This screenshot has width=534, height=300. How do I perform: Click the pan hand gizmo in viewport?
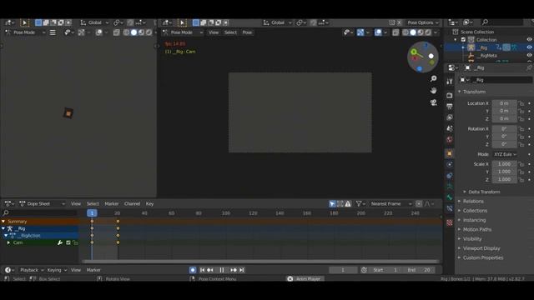[433, 91]
